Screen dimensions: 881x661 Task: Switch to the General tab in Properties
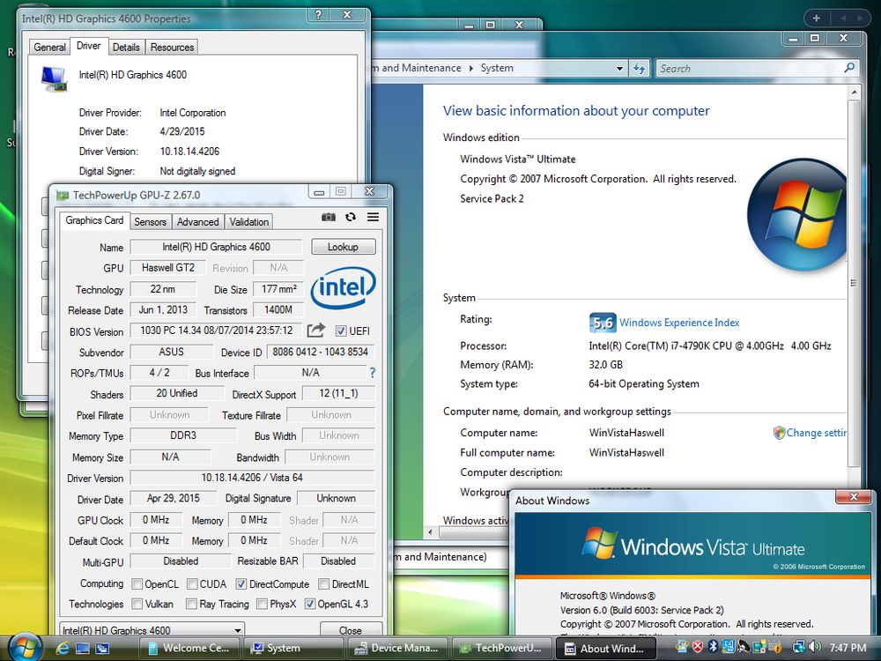point(49,48)
